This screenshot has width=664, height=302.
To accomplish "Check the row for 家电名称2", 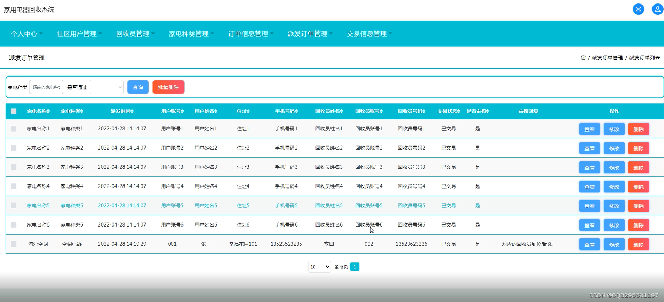I will coord(14,148).
